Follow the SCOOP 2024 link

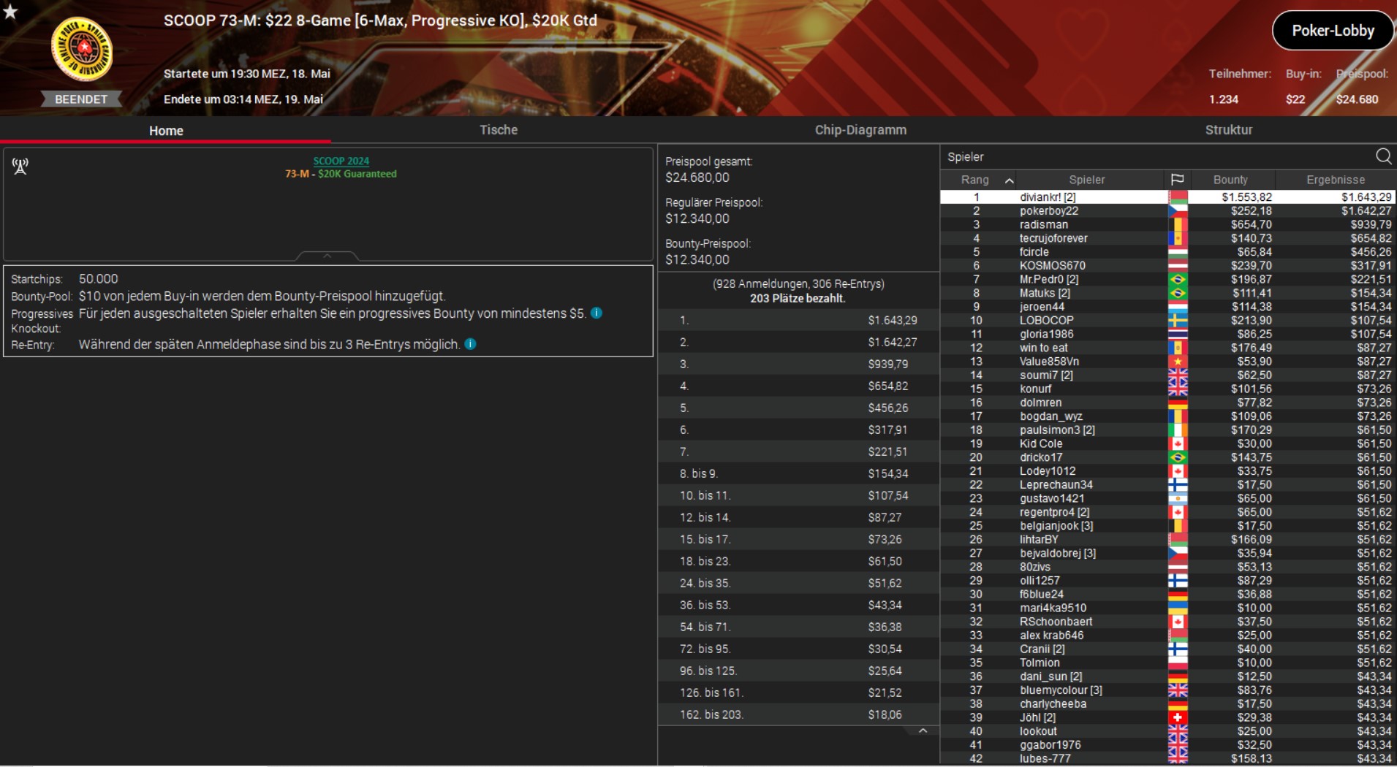(341, 161)
